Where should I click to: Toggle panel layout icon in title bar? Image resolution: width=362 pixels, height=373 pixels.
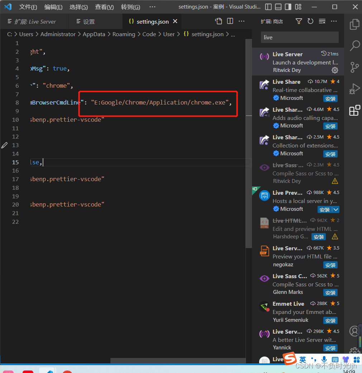click(x=278, y=7)
